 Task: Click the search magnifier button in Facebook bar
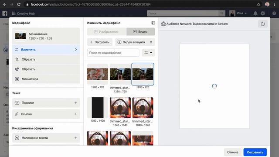(222, 14)
